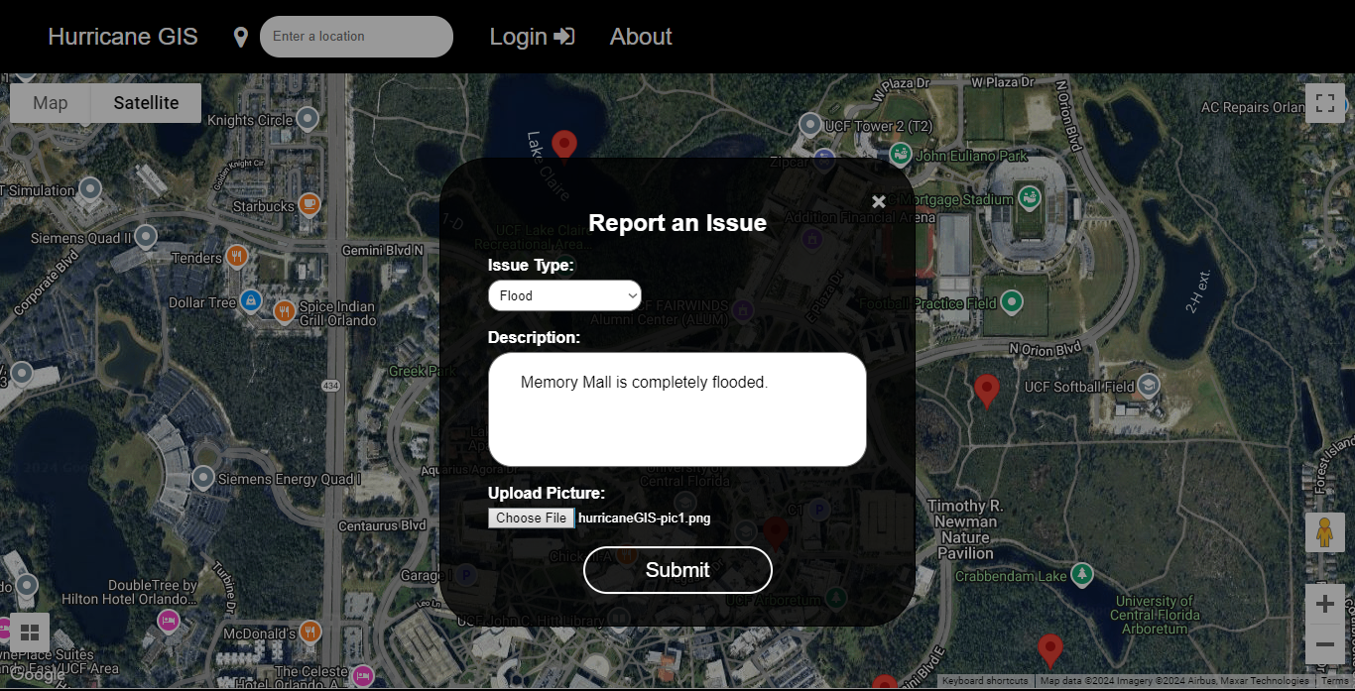Click the hurricaneGIS-pic1.png file name
1355x691 pixels.
(645, 518)
